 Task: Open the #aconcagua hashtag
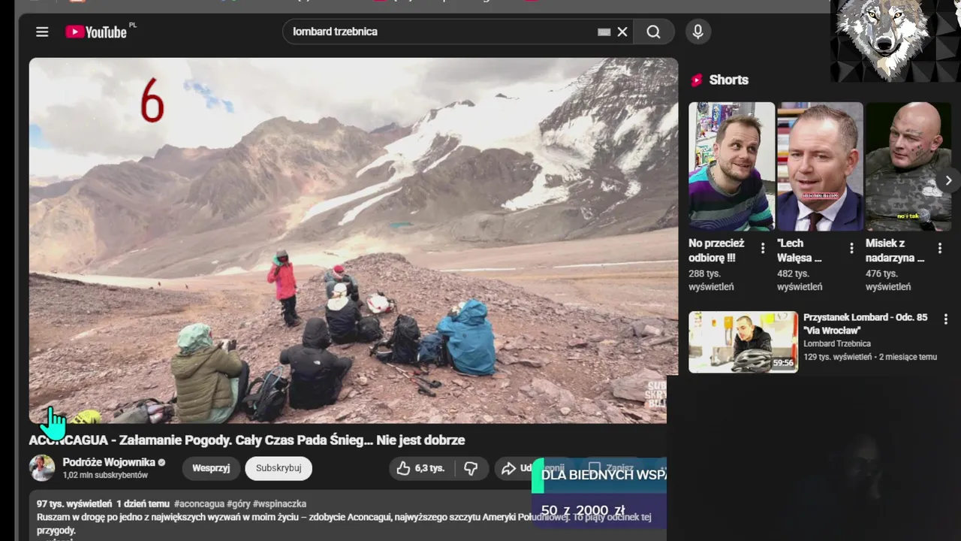click(199, 503)
